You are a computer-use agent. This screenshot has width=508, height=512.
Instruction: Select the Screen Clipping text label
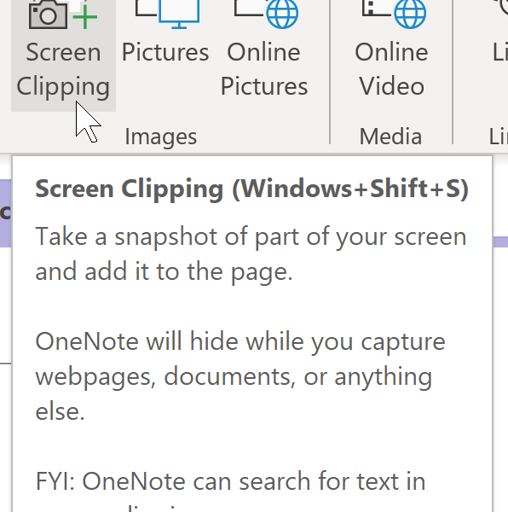(63, 69)
